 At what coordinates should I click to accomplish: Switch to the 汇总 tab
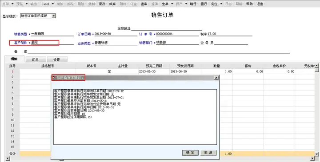[x=36, y=59]
